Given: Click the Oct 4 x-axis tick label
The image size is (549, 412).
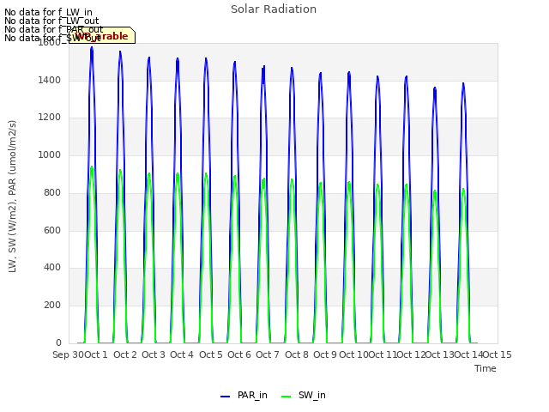Looking at the screenshot, I should [182, 354].
